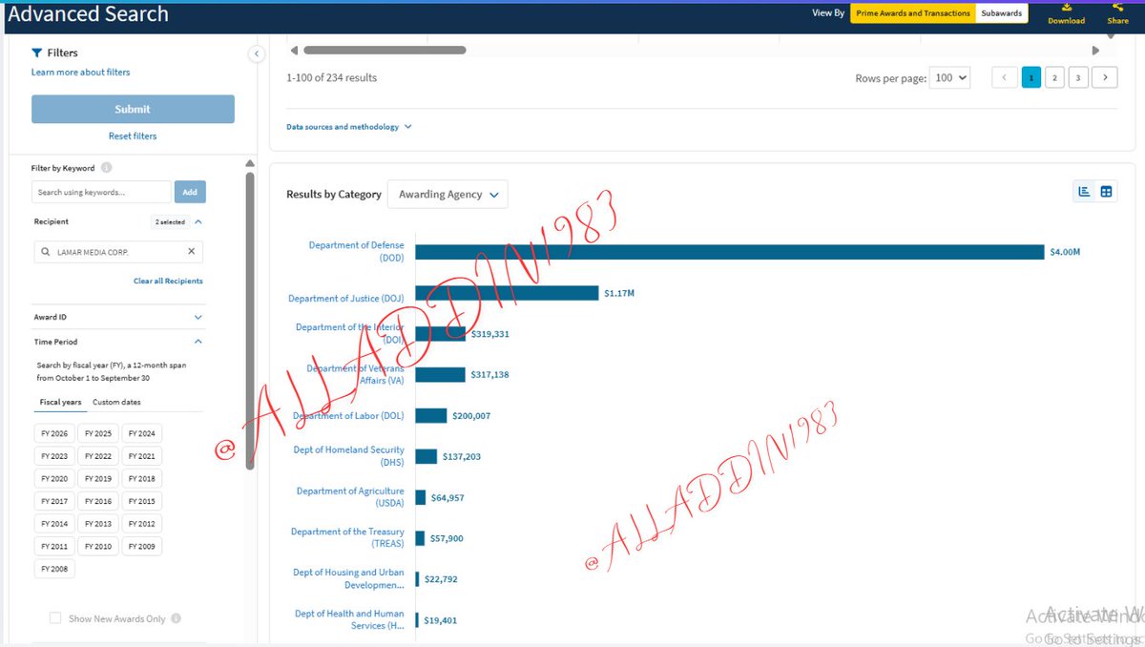Open Department of Agriculture (USDA) link
1145x647 pixels.
(350, 497)
